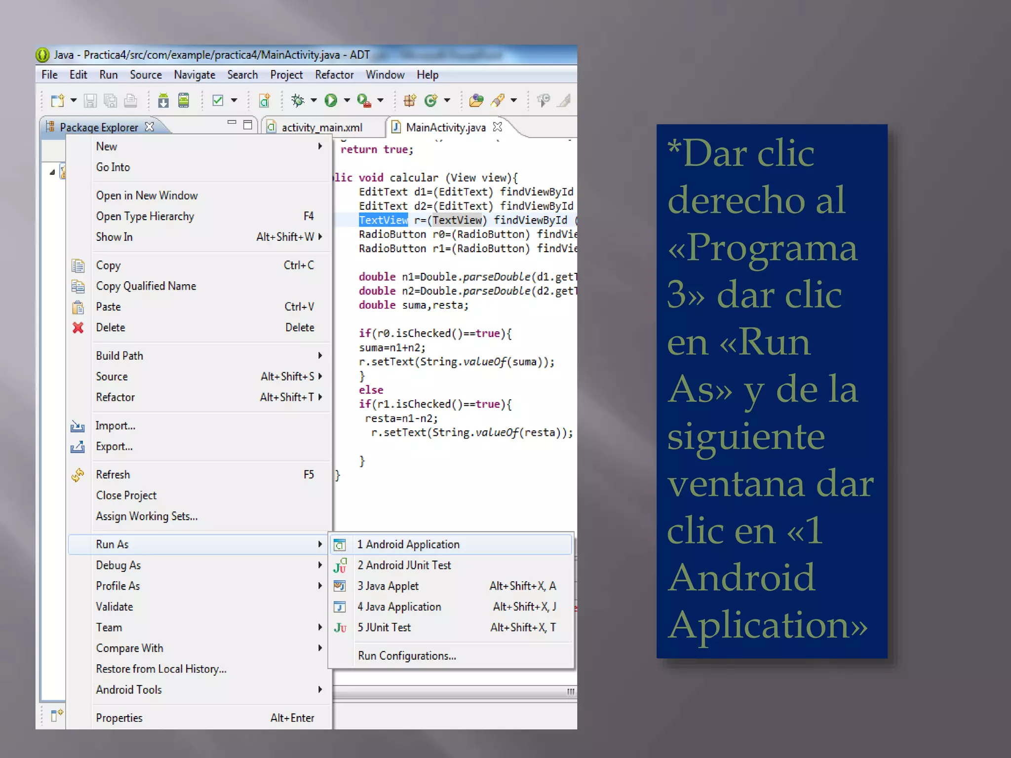Open the External Tools dropdown arrow

tap(380, 101)
